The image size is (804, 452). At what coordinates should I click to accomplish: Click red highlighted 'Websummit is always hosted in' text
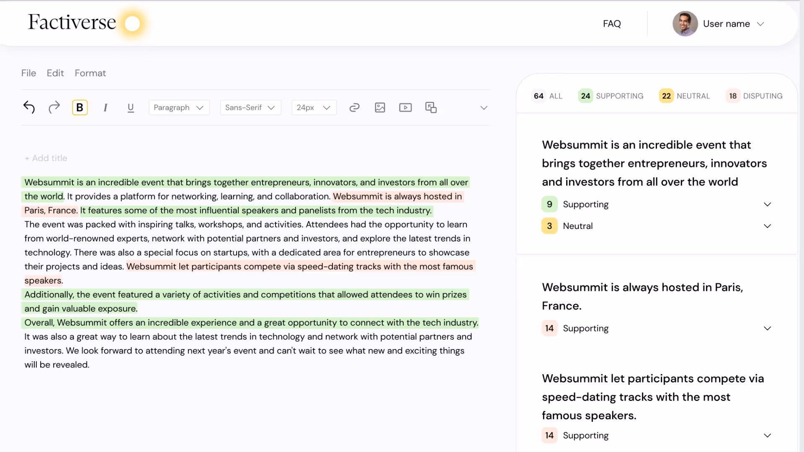pos(397,196)
